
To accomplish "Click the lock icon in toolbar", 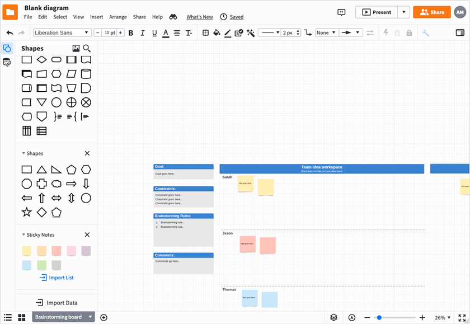I will (409, 32).
